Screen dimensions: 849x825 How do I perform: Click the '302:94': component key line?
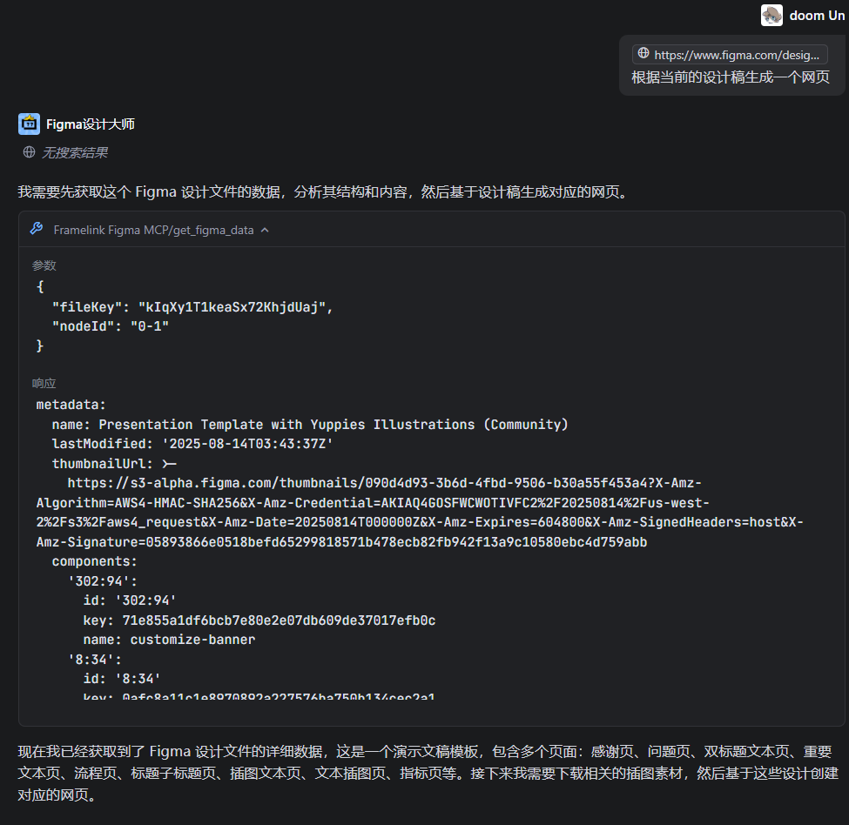click(103, 581)
